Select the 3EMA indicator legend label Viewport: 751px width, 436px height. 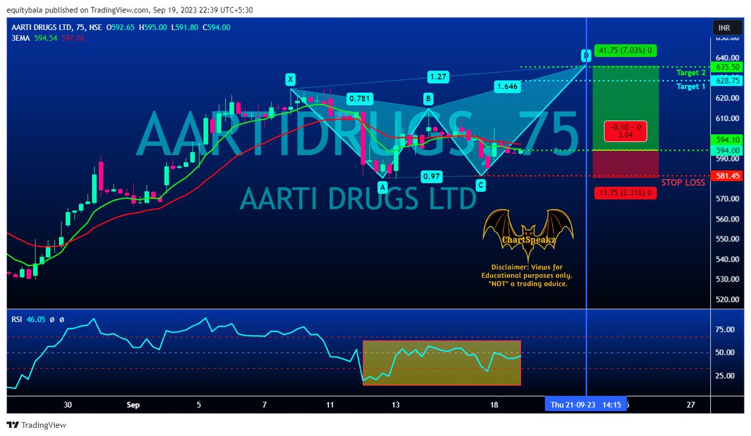[20, 38]
